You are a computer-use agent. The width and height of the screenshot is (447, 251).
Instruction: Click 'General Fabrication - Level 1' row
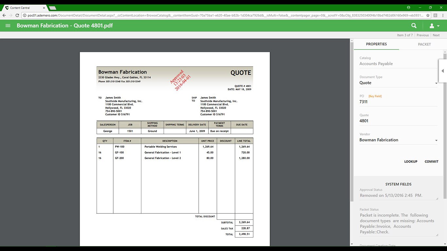pos(163,153)
